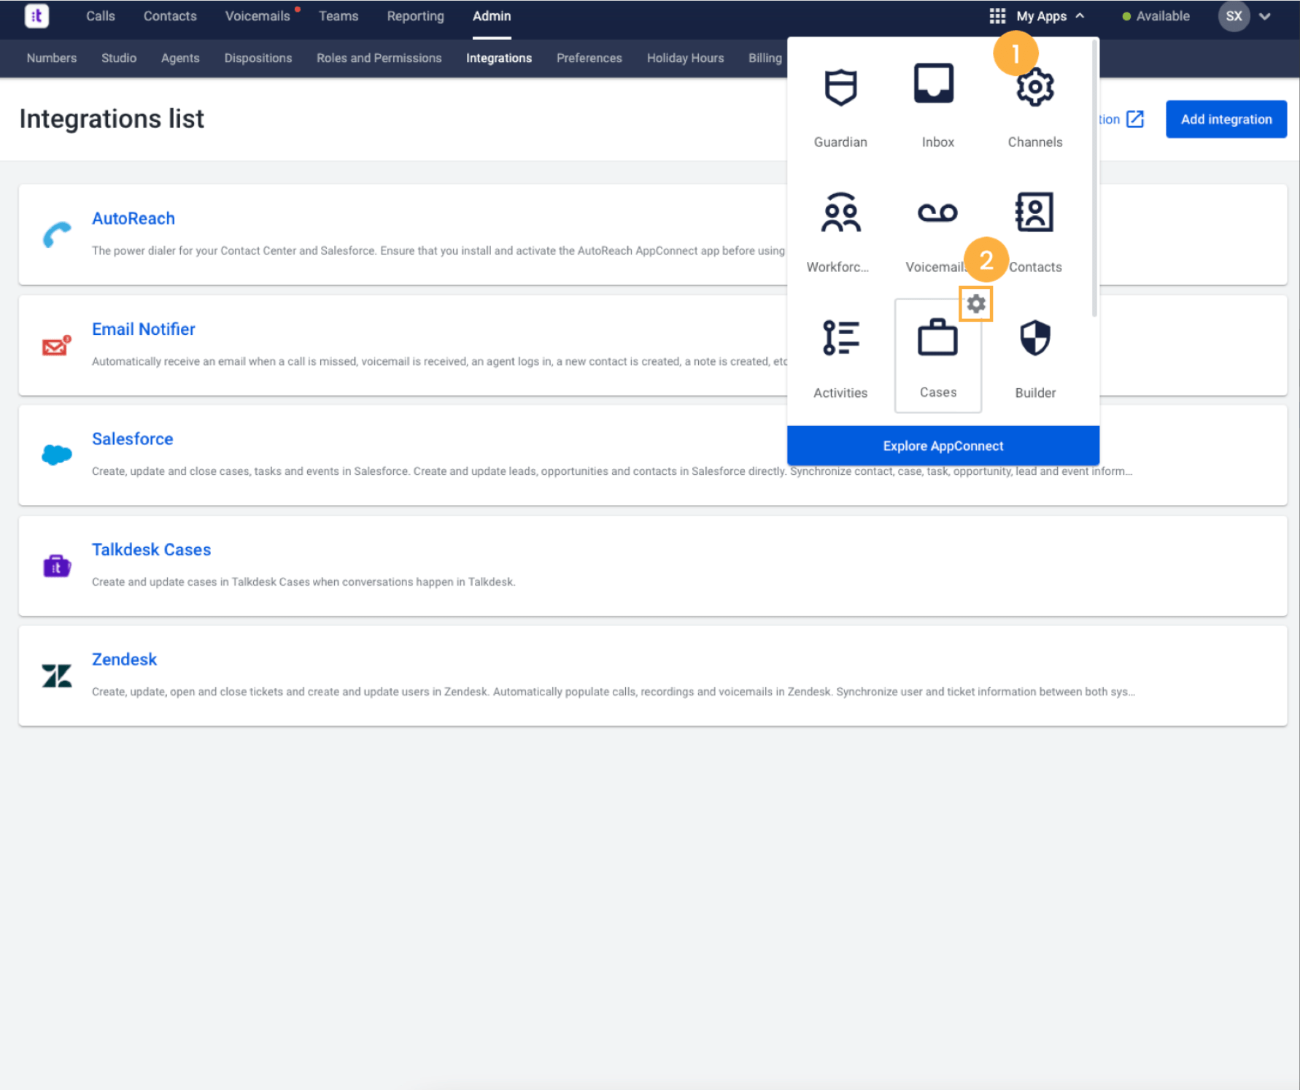Viewport: 1300px width, 1090px height.
Task: Open Voicemails from the My Apps panel
Action: point(937,228)
